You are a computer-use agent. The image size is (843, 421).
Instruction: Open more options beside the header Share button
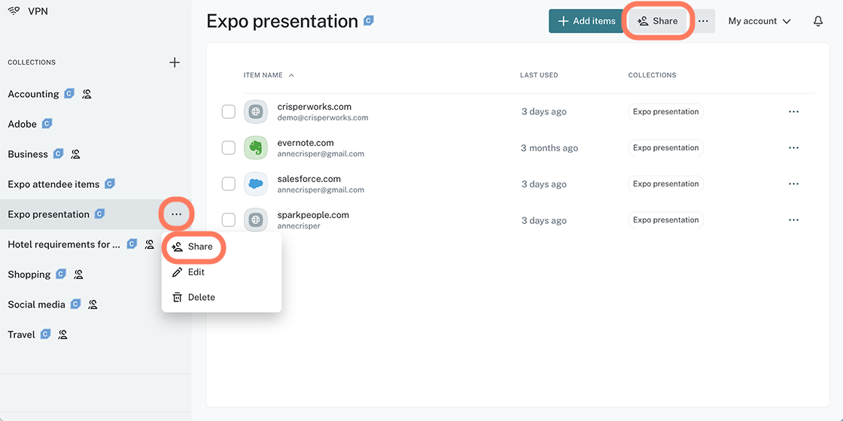coord(703,21)
